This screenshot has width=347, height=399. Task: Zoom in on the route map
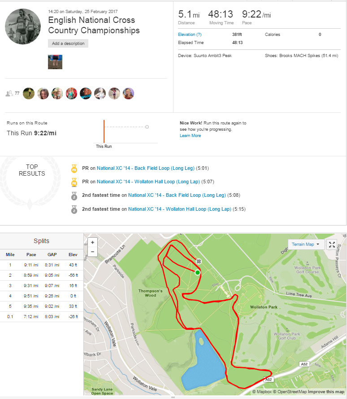click(x=92, y=242)
